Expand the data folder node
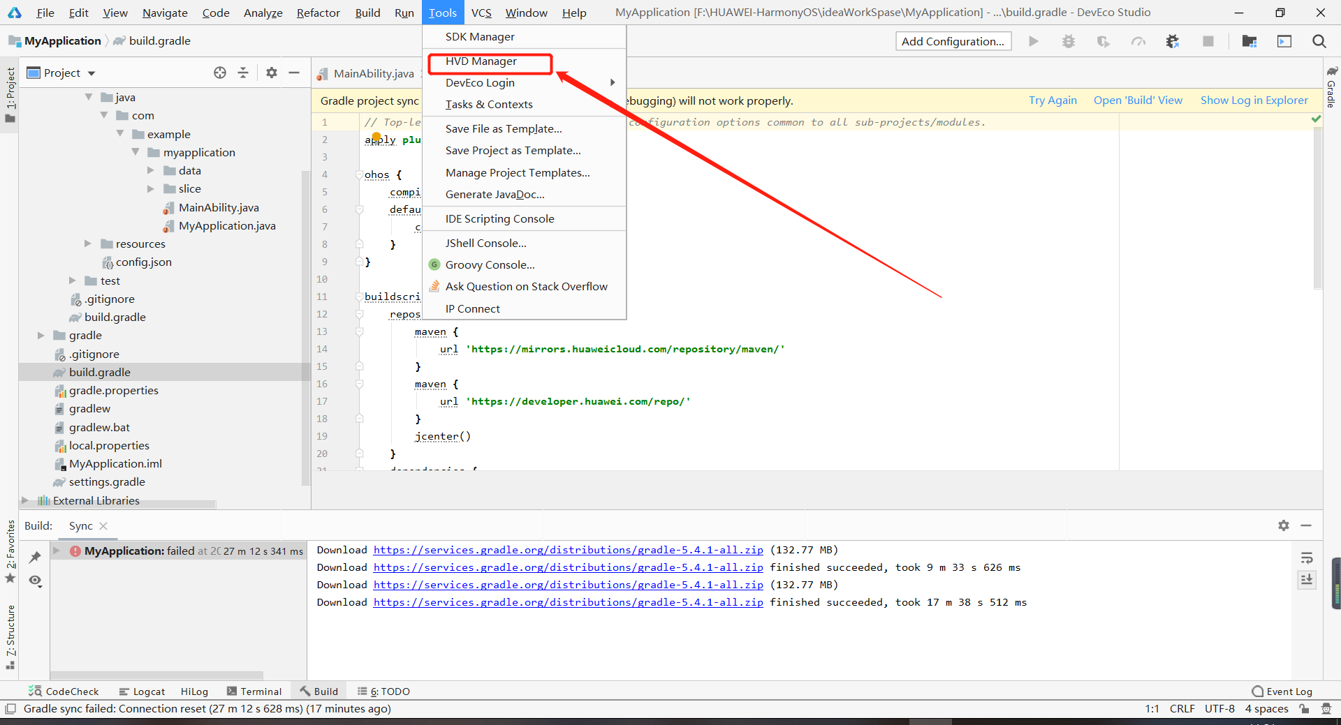The height and width of the screenshot is (725, 1341). (151, 170)
